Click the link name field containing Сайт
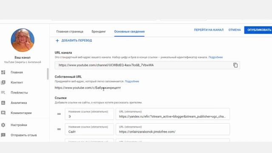272x153 pixels. [89, 129]
